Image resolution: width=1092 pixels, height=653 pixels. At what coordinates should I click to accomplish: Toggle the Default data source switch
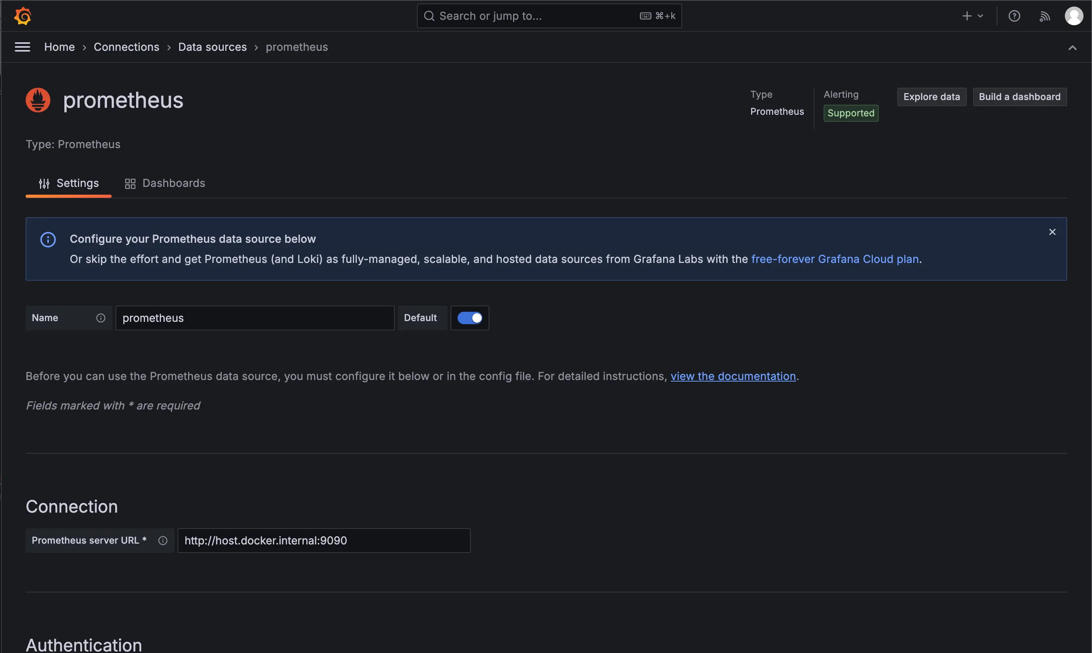coord(470,318)
